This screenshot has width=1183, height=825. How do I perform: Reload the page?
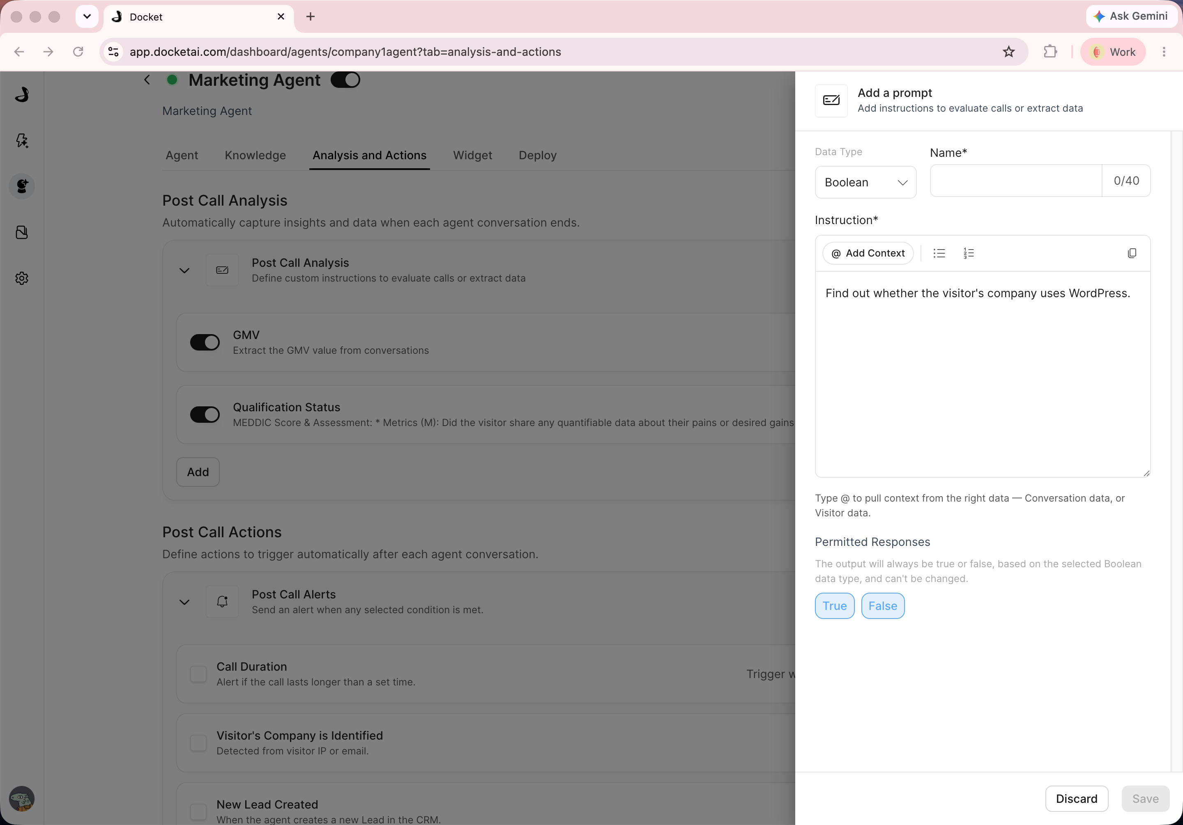click(78, 51)
